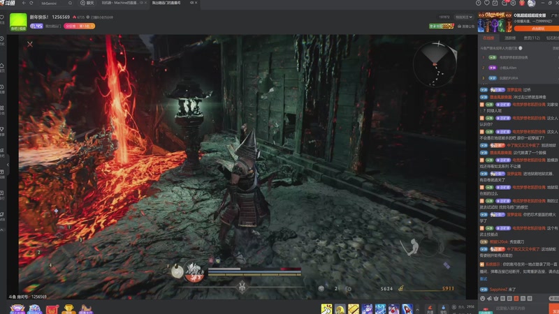Refresh the page with the reload icon
The width and height of the screenshot is (559, 314).
pos(31,3)
